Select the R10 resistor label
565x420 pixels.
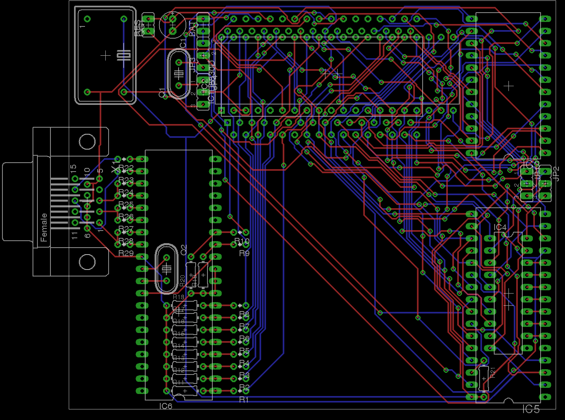point(242,241)
